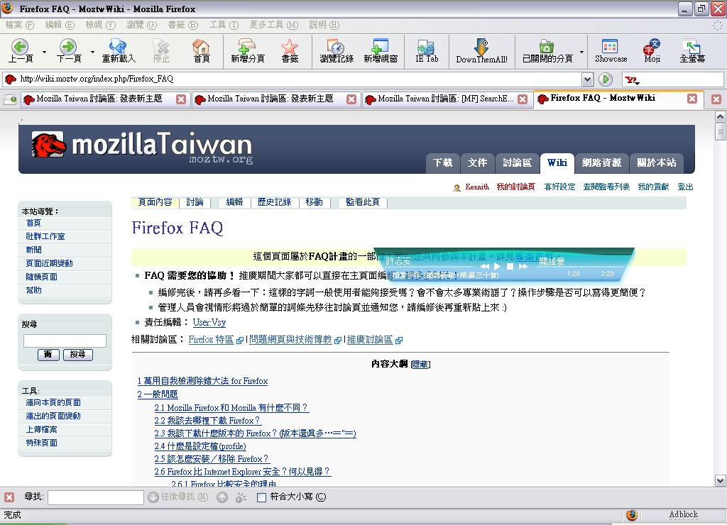Click the 看 go button in sidebar search
The width and height of the screenshot is (727, 525).
(48, 355)
